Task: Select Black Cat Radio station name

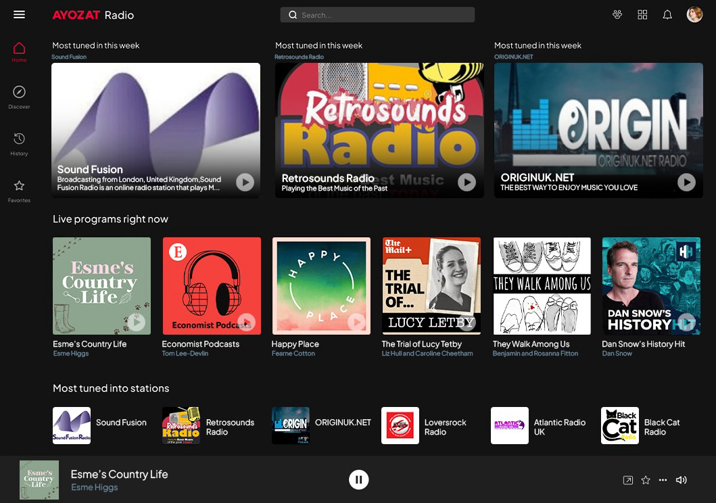Action: tap(662, 427)
